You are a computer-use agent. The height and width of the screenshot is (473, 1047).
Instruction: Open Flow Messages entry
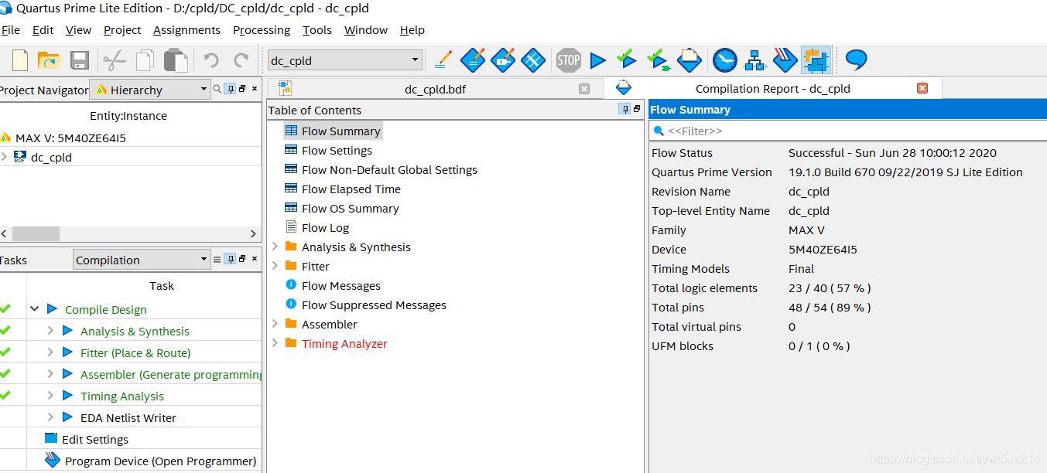[341, 285]
